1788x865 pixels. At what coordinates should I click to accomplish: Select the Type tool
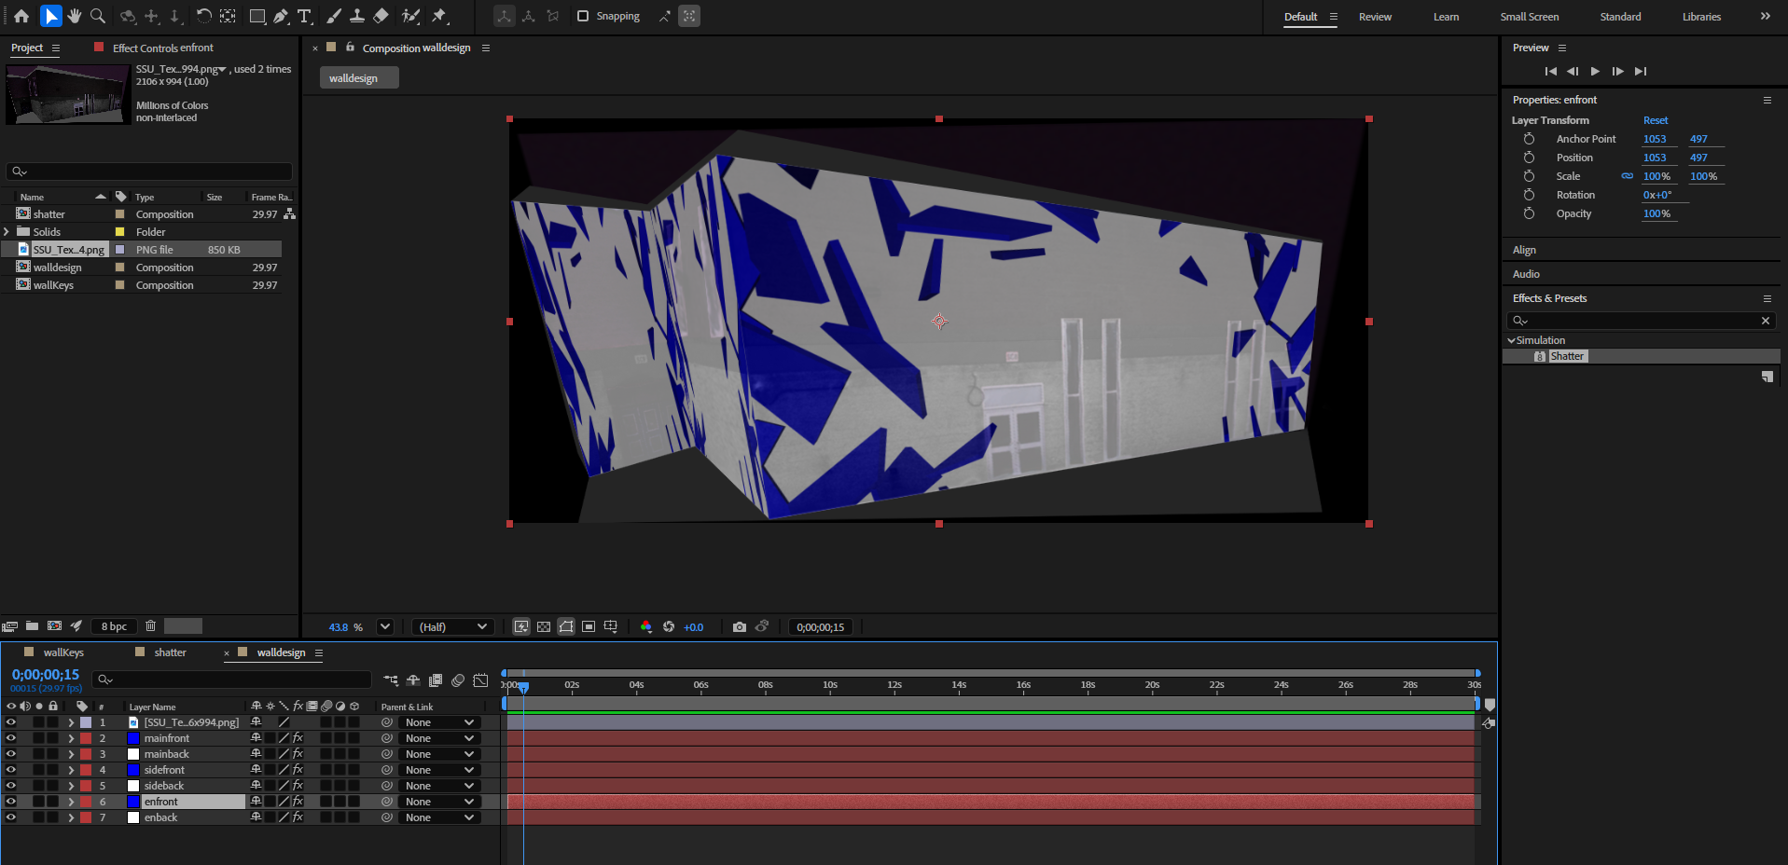coord(304,16)
